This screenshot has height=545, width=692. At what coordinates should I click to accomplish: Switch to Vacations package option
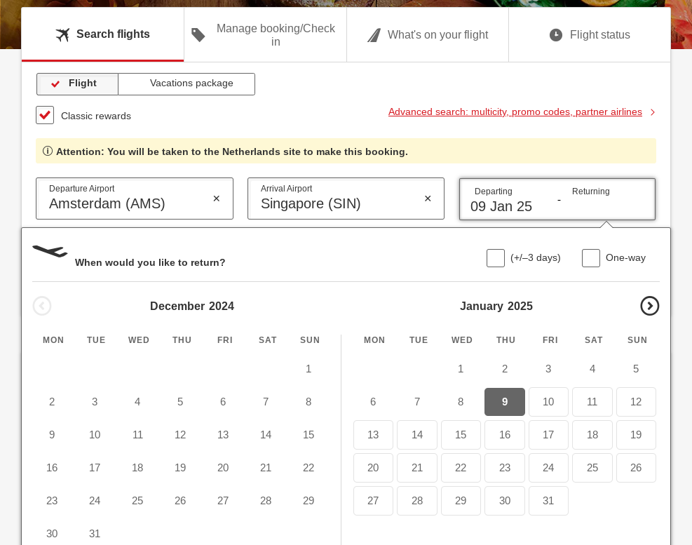coord(186,84)
